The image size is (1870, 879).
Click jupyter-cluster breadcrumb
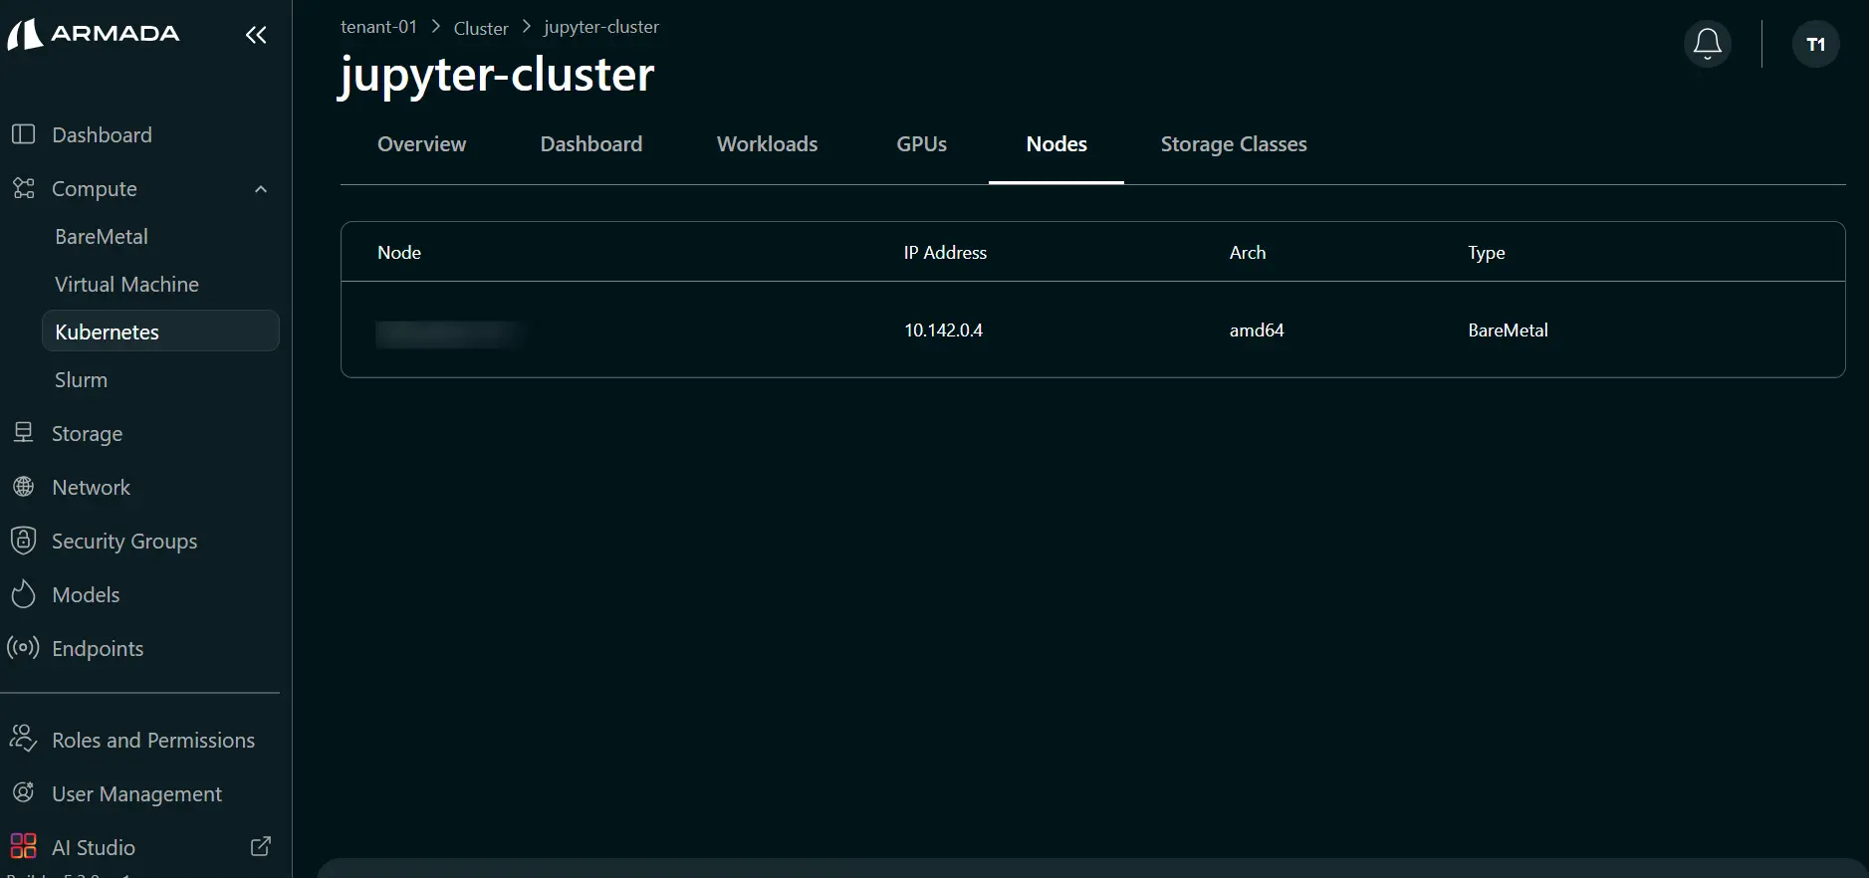601,27
